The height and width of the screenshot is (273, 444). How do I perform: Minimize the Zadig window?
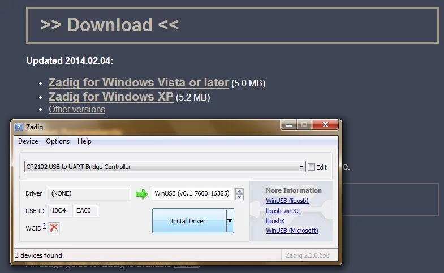tap(289, 125)
